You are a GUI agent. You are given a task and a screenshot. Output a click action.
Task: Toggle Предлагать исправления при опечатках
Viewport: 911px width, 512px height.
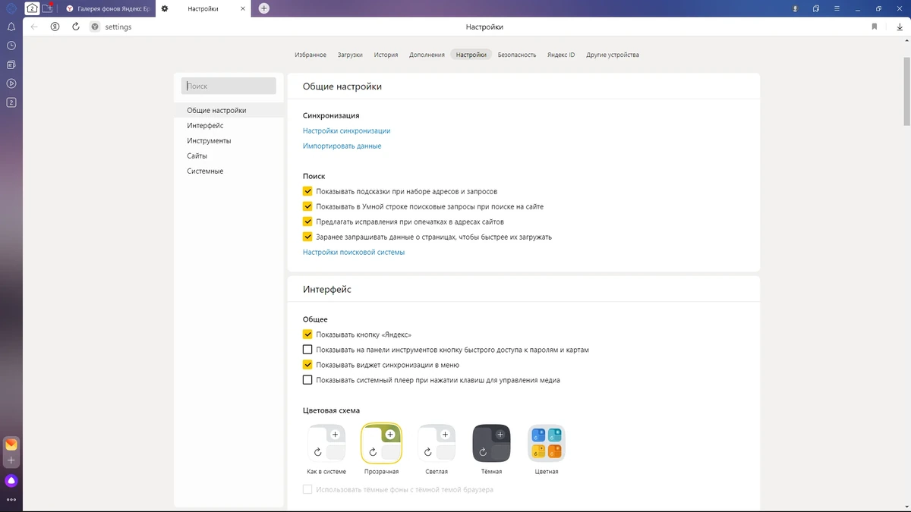pos(307,221)
